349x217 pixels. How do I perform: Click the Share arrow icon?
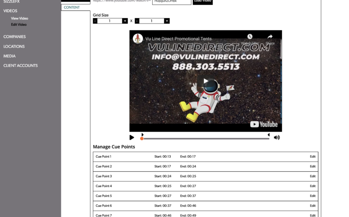pyautogui.click(x=270, y=37)
